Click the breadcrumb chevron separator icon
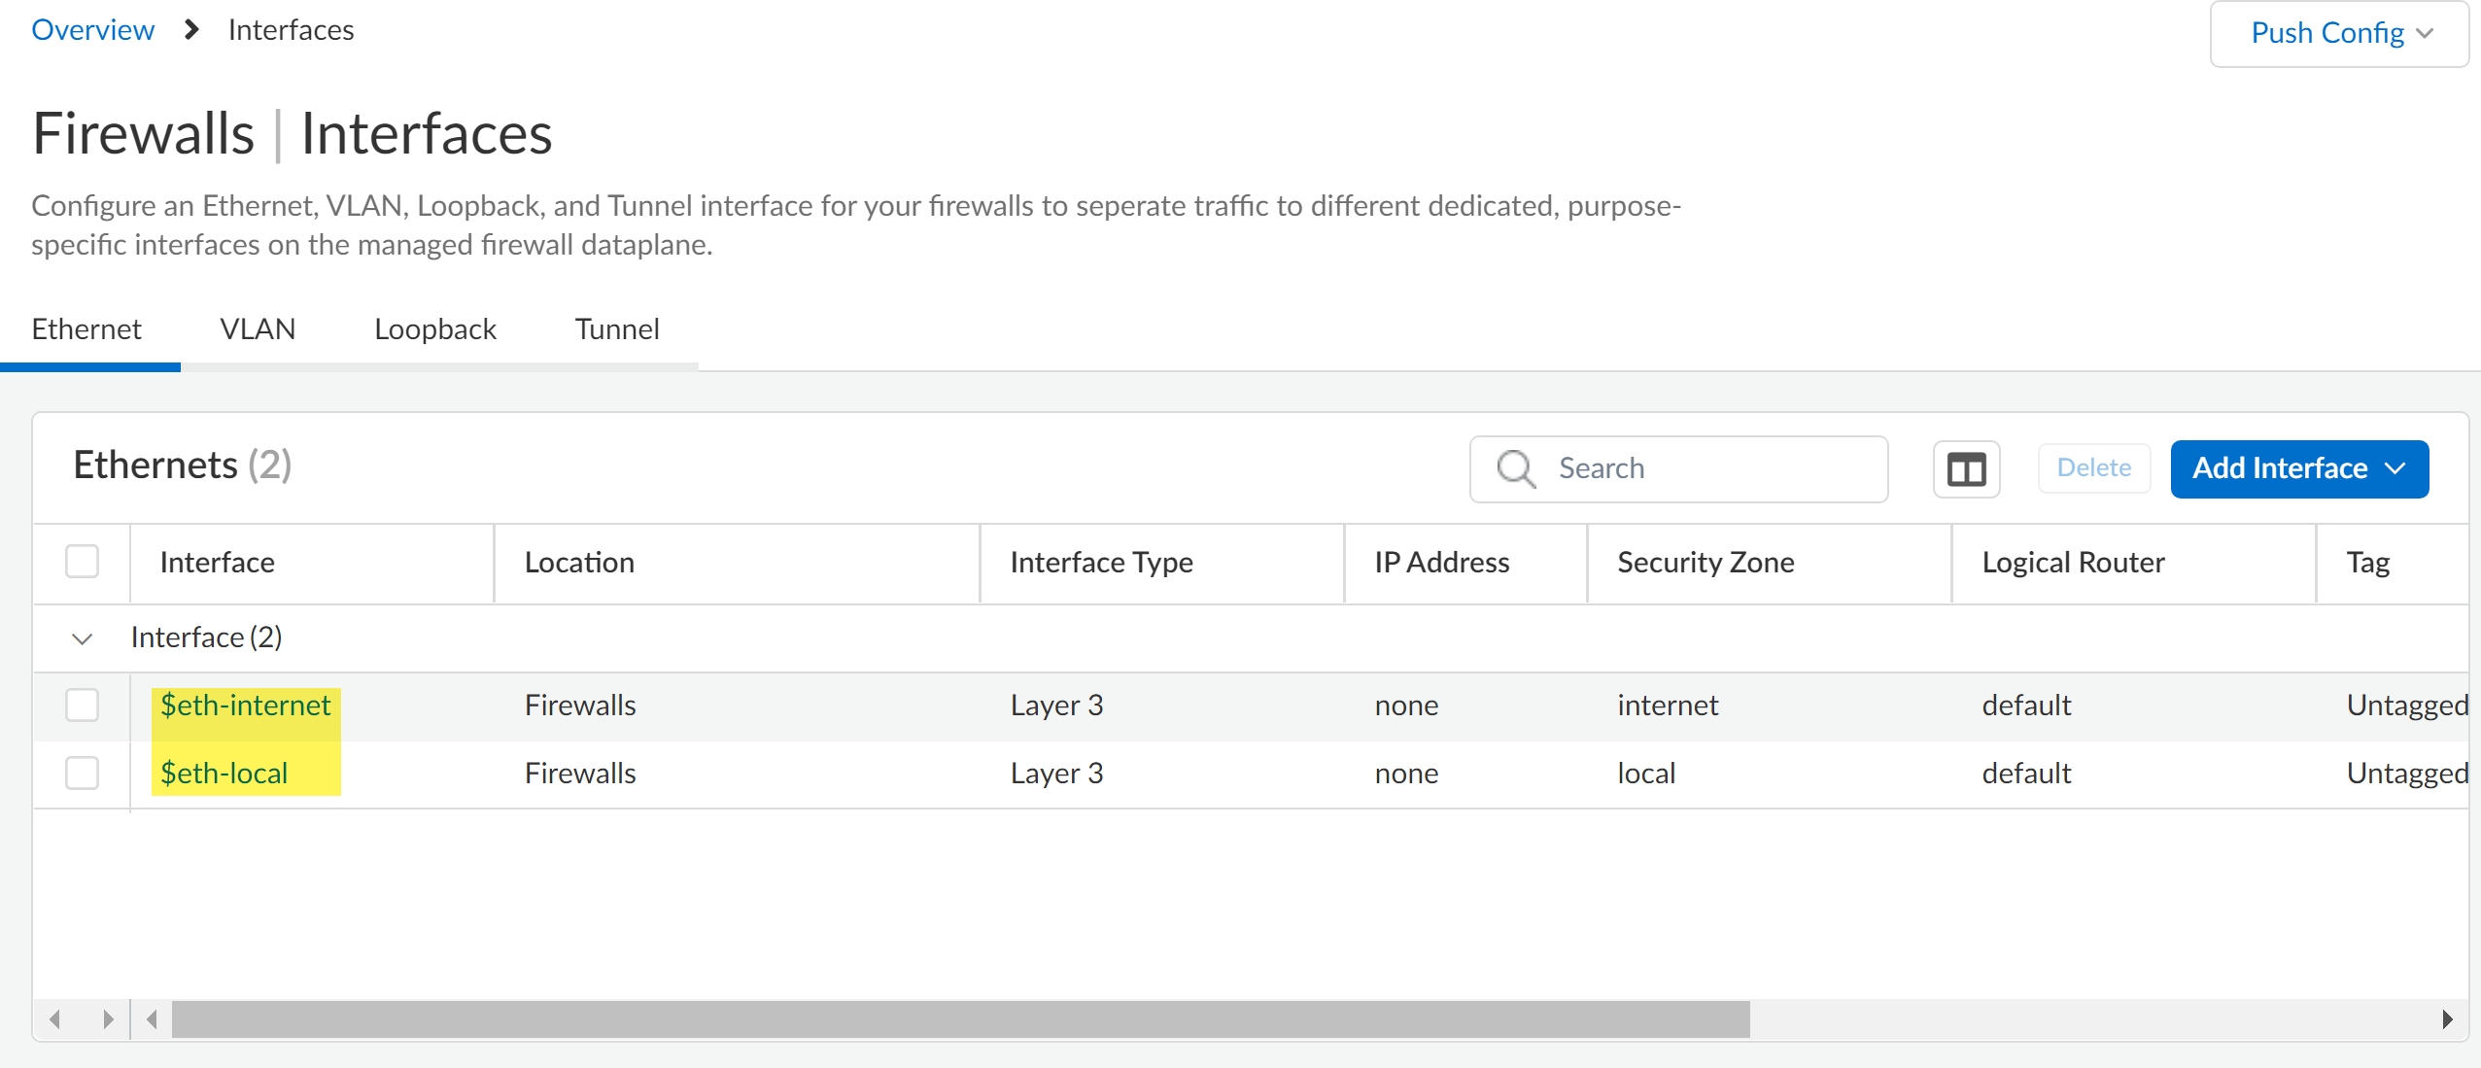The width and height of the screenshot is (2481, 1068). (191, 30)
